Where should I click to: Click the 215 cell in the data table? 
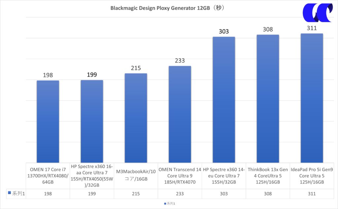point(136,194)
